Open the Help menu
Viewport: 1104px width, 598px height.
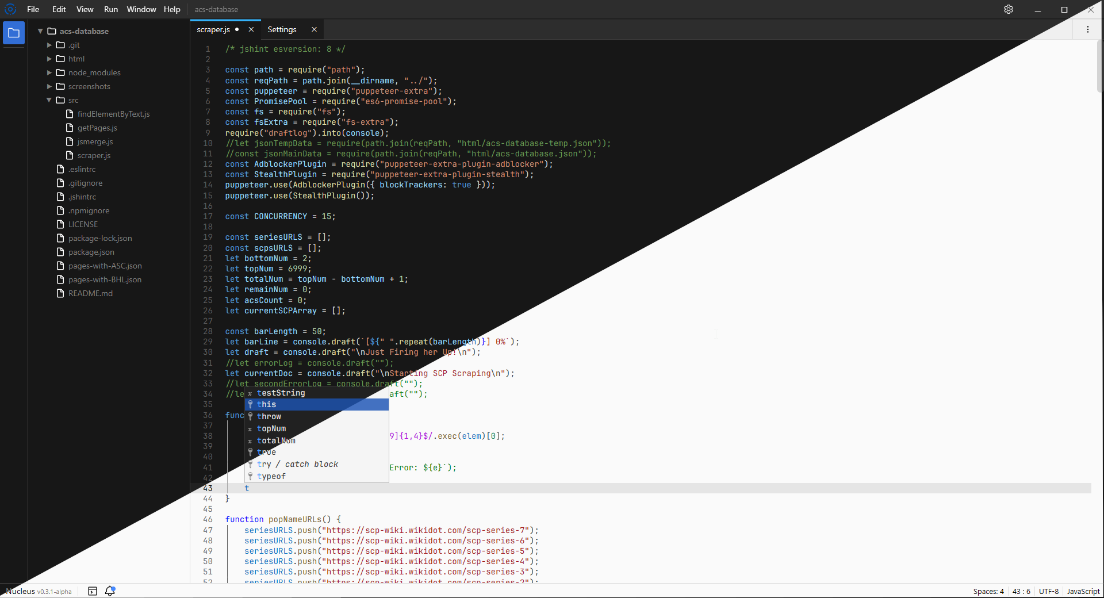(x=172, y=9)
